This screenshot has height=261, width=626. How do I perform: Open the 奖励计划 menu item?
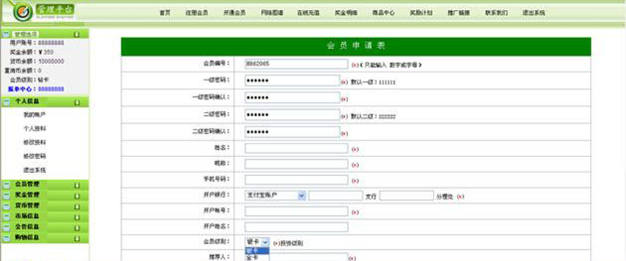click(421, 13)
